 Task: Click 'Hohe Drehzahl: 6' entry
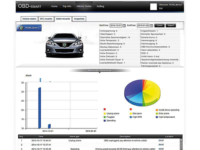click(x=108, y=56)
